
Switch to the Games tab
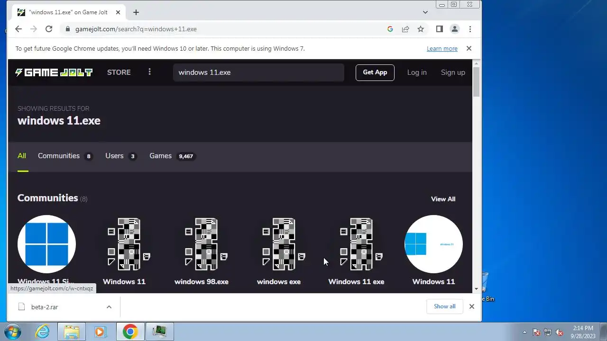click(172, 156)
